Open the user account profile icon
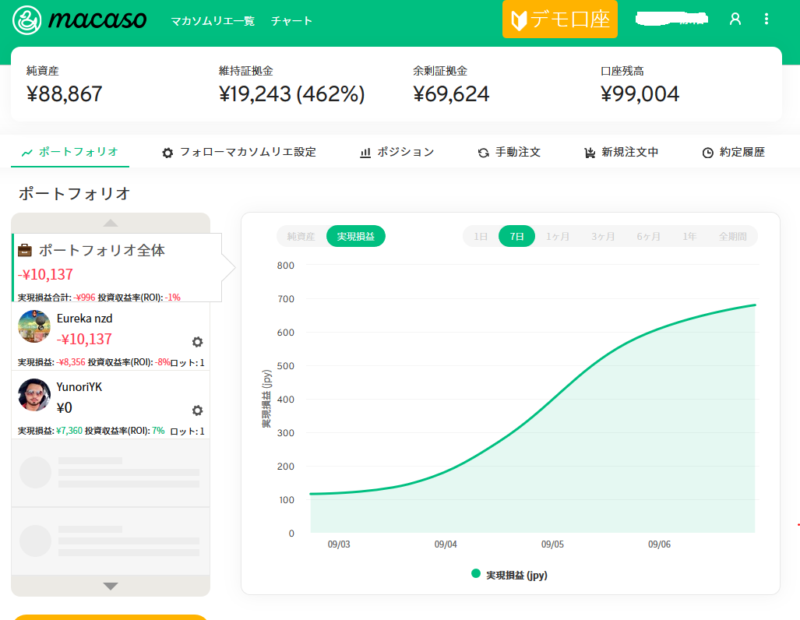This screenshot has width=800, height=620. tap(735, 19)
